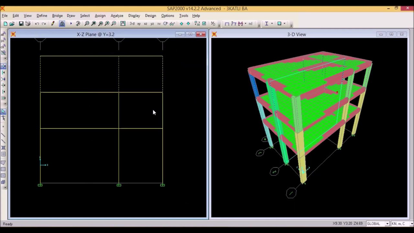Open the shell design dropdown arrow

pyautogui.click(x=284, y=24)
